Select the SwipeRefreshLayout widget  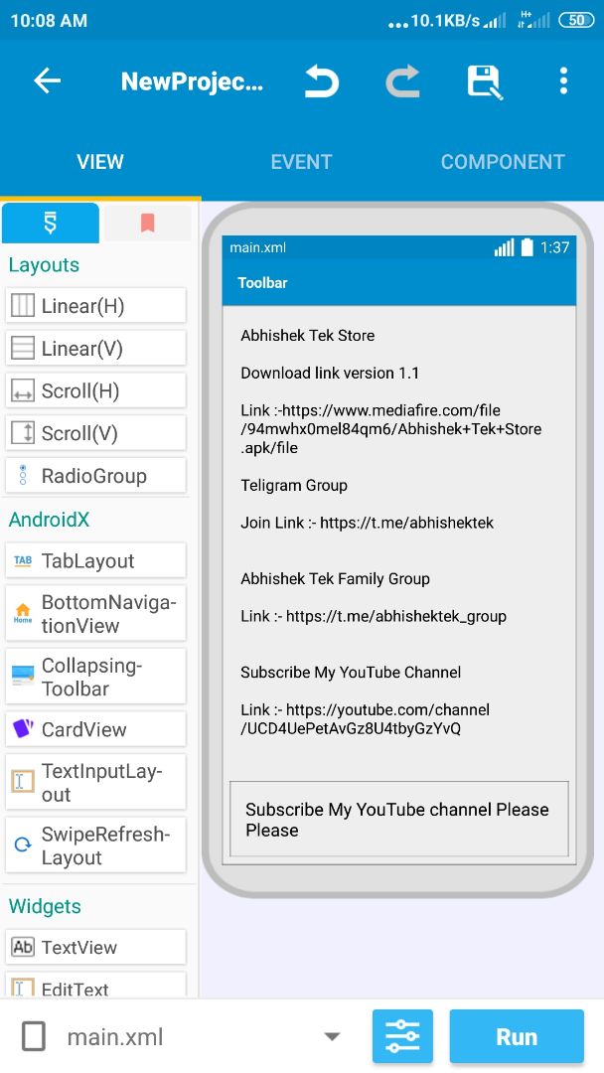(x=95, y=845)
